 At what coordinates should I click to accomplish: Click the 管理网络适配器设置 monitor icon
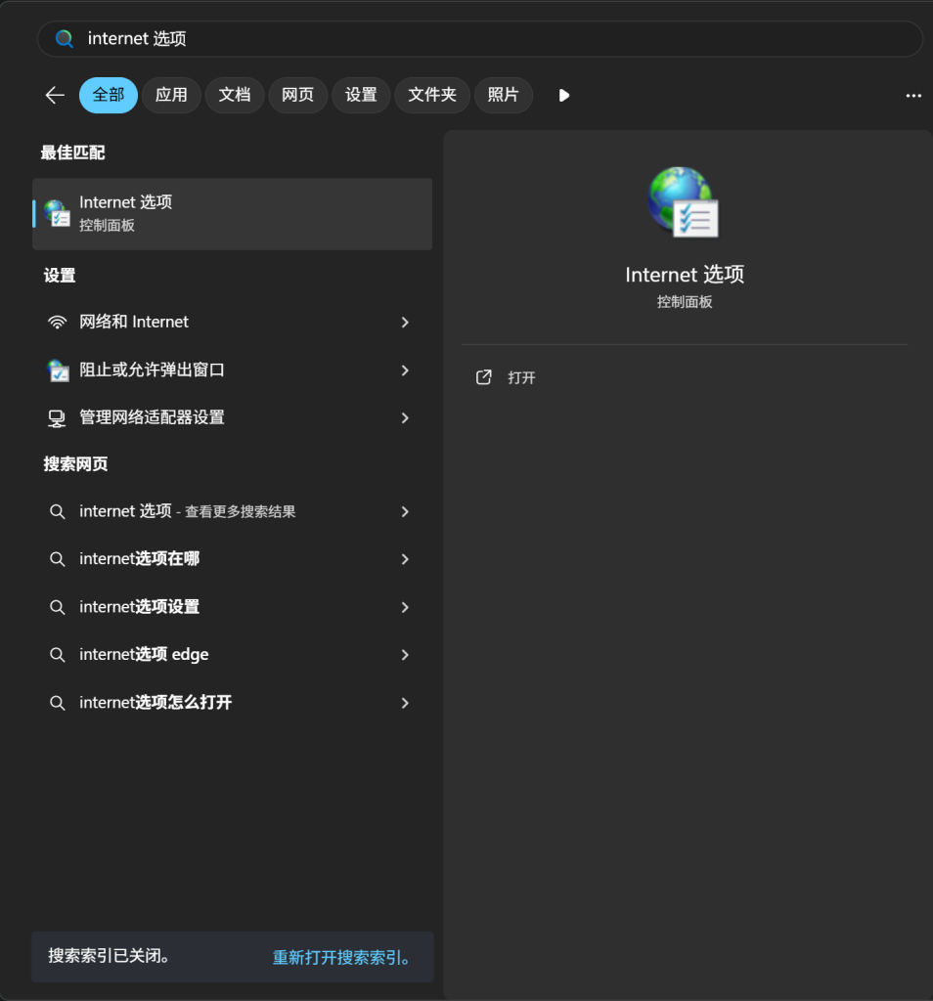pos(57,418)
